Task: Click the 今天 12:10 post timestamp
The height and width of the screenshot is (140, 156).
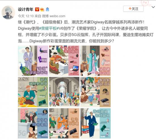Action: [26, 16]
